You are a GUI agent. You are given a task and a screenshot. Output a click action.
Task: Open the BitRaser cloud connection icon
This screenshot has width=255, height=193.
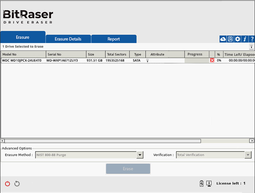click(x=223, y=39)
